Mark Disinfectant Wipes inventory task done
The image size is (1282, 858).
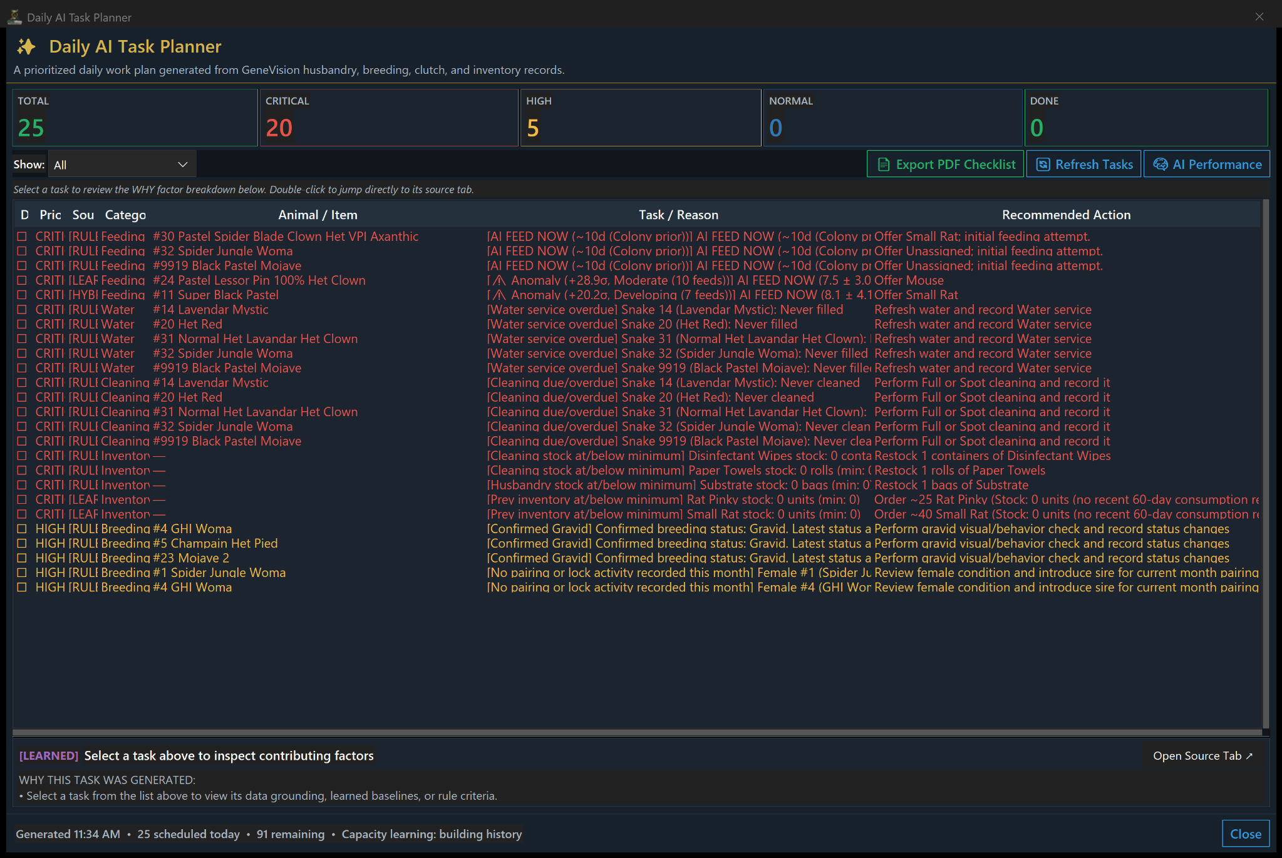click(x=22, y=456)
